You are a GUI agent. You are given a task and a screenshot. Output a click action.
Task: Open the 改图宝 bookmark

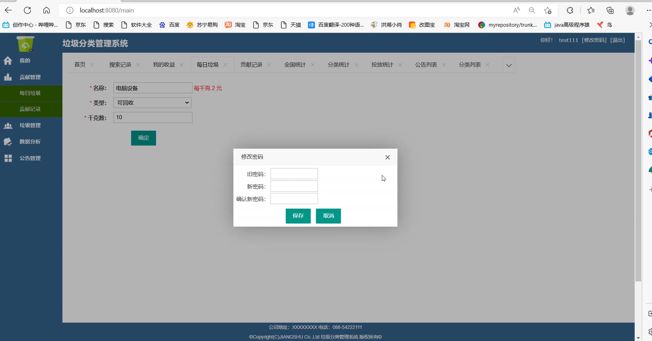422,25
